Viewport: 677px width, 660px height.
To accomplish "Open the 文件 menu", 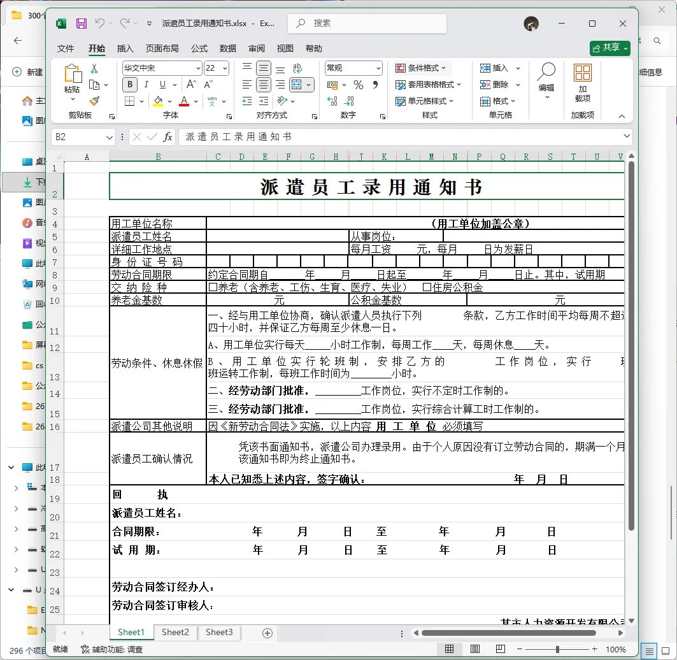I will coord(66,48).
